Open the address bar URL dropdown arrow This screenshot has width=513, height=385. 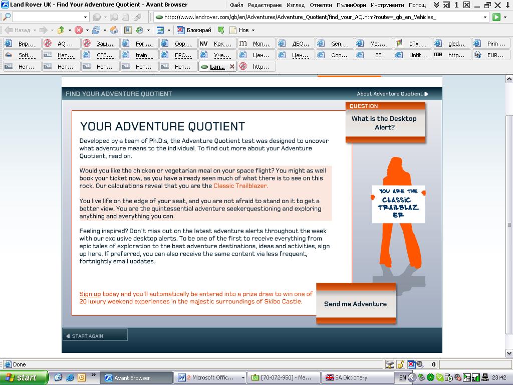click(485, 17)
